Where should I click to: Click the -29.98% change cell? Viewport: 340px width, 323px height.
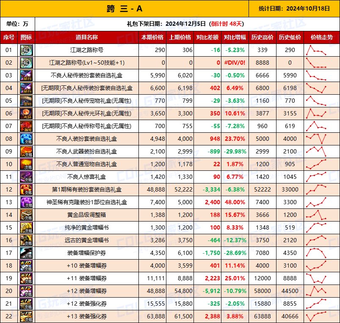point(235,151)
